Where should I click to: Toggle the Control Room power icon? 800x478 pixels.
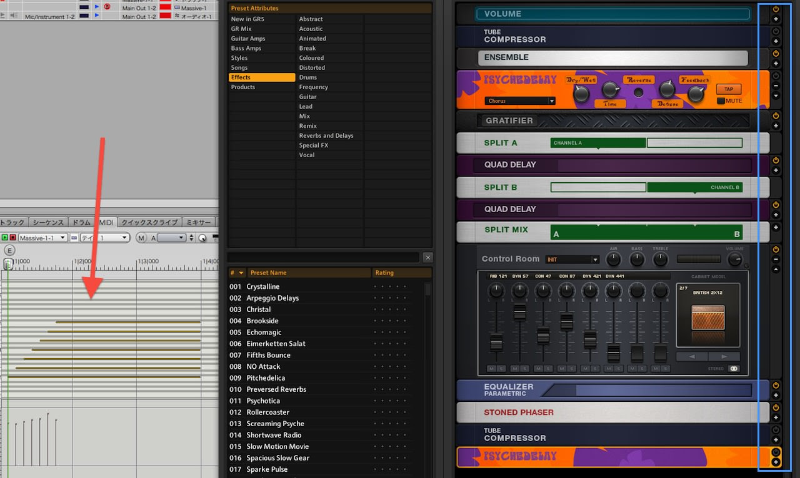776,250
